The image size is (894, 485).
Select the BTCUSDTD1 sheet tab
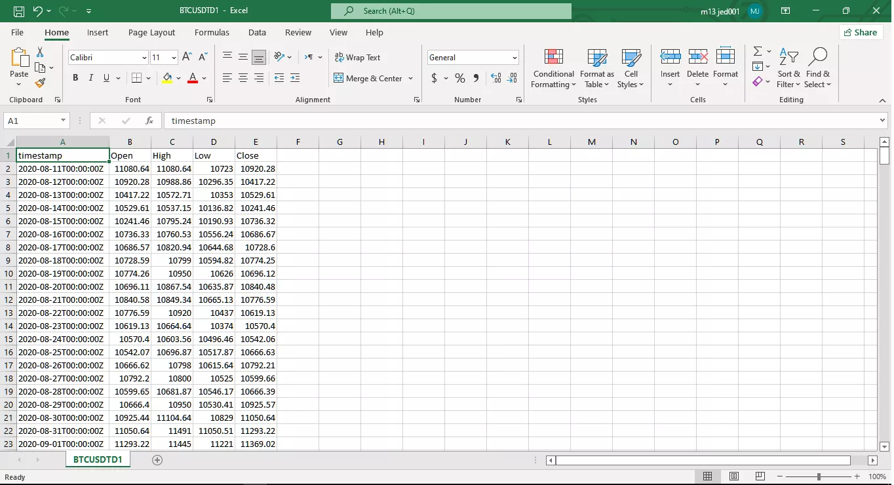98,459
